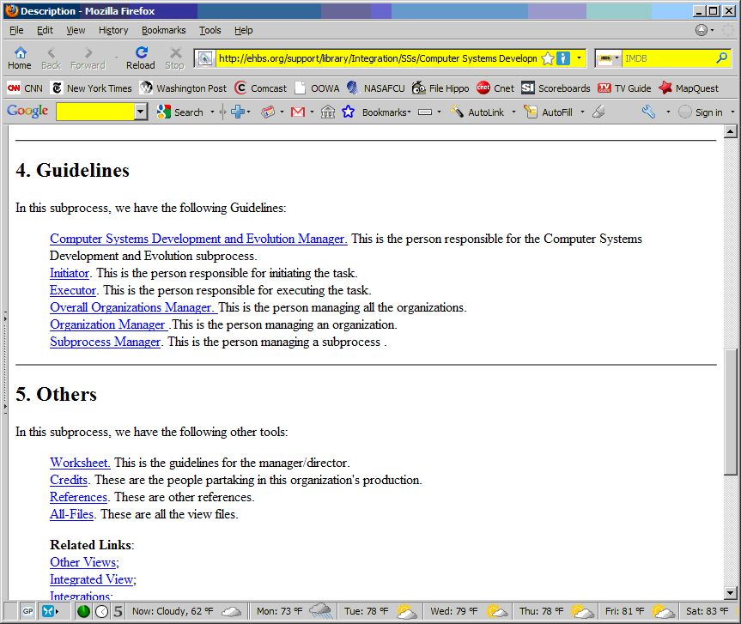Expand the Google search box dropdown
The width and height of the screenshot is (741, 624).
140,112
